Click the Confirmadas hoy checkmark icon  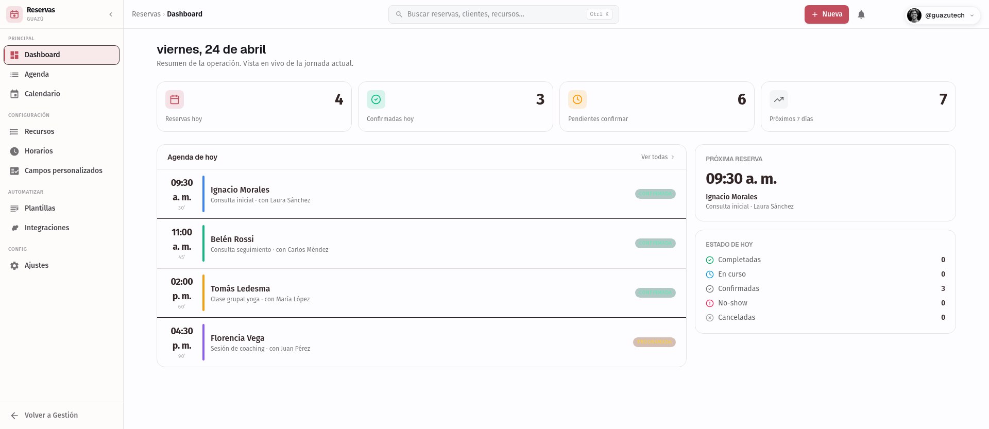(x=376, y=99)
